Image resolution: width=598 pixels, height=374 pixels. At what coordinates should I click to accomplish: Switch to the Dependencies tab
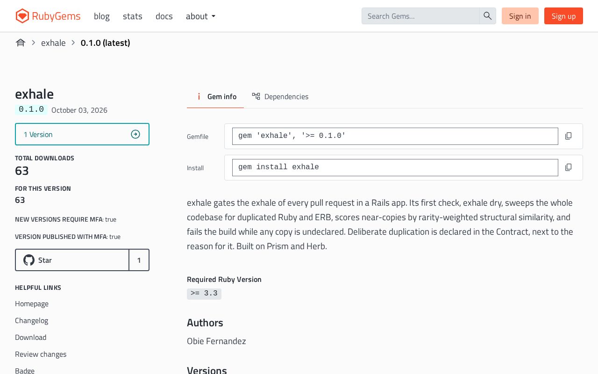280,96
